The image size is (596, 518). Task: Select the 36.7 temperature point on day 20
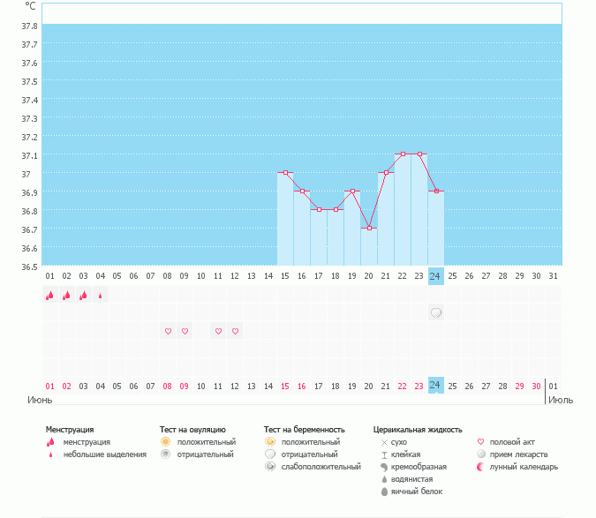coord(369,228)
